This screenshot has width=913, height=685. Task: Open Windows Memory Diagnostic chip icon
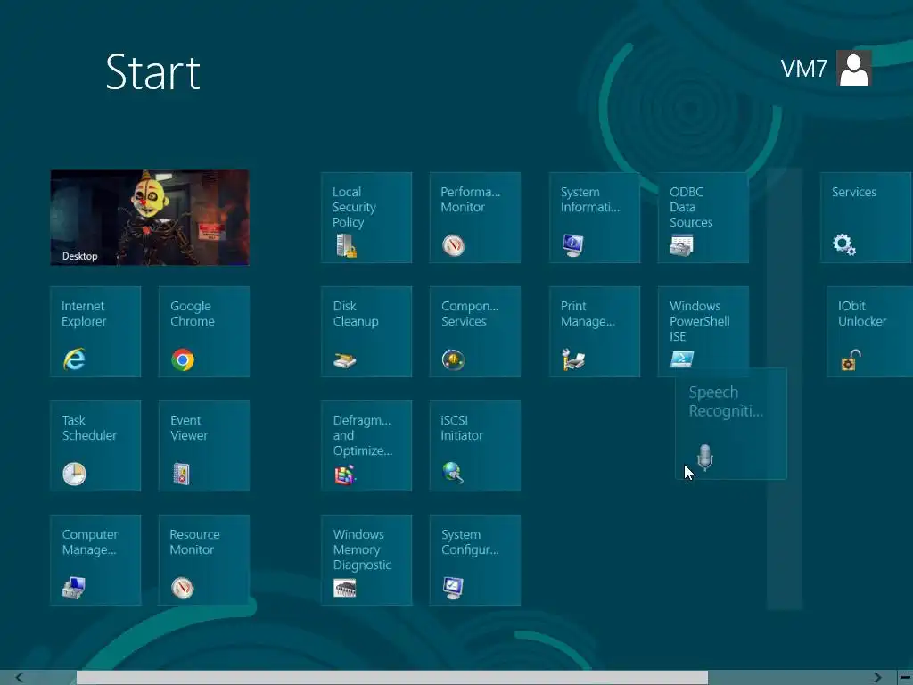pos(345,589)
